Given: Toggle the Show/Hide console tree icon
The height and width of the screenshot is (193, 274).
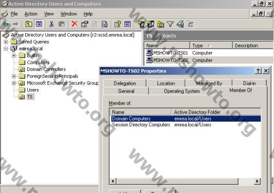Looking at the screenshot, I should pyautogui.click(x=39, y=24).
